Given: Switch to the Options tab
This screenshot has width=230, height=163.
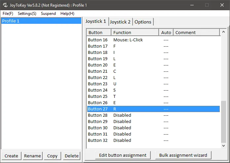Looking at the screenshot, I should pyautogui.click(x=143, y=22).
